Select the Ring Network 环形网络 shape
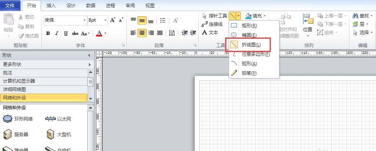376x151 pixels. [x=18, y=119]
